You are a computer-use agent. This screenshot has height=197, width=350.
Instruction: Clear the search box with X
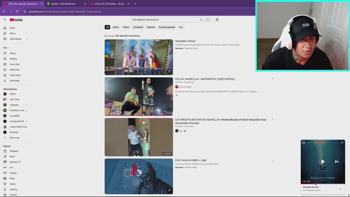pos(201,20)
